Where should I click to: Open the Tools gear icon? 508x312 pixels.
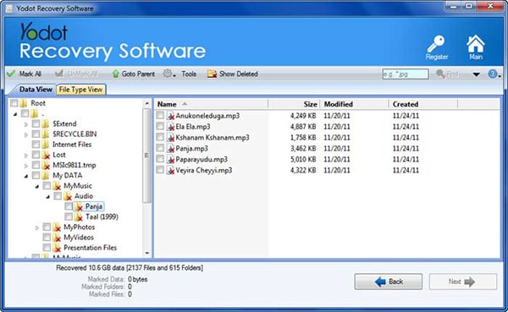click(167, 74)
